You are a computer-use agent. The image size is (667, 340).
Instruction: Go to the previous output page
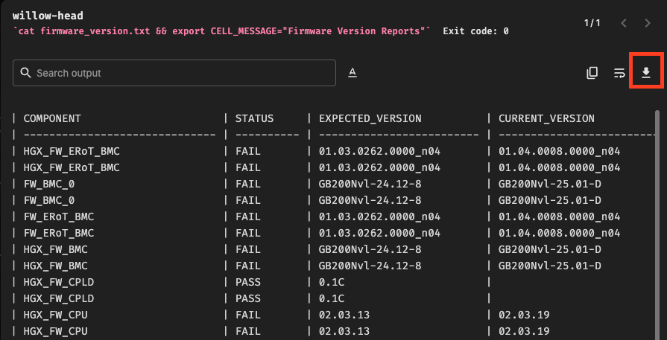pos(624,23)
